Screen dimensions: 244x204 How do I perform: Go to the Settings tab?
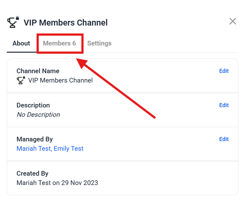coord(99,43)
